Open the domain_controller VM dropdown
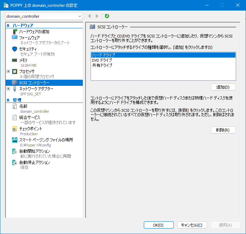 [44, 16]
